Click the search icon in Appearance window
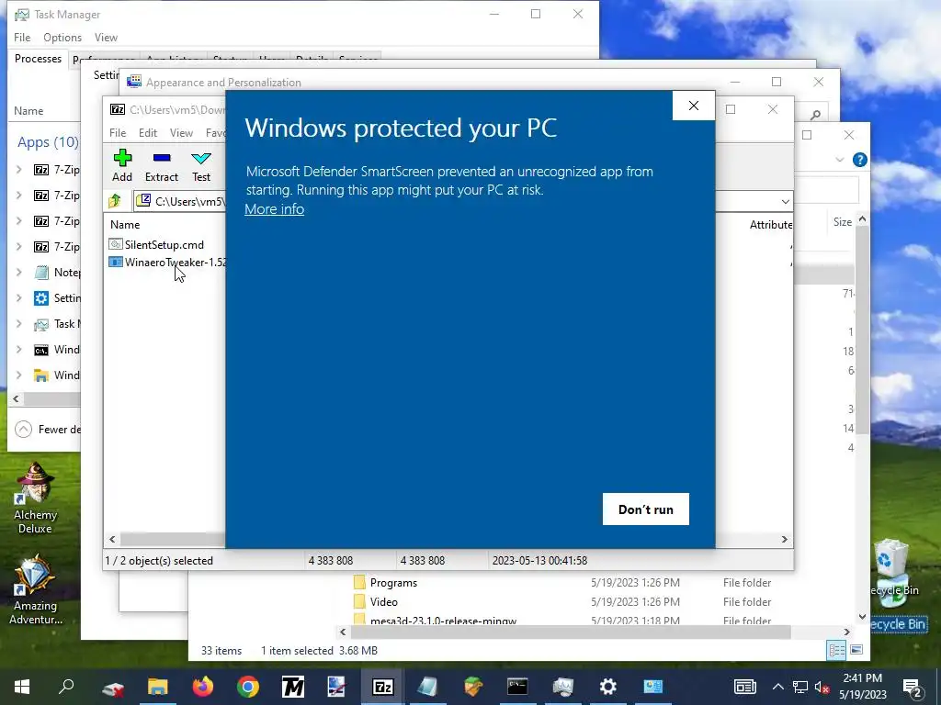Viewport: 941px width, 705px height. pyautogui.click(x=815, y=115)
